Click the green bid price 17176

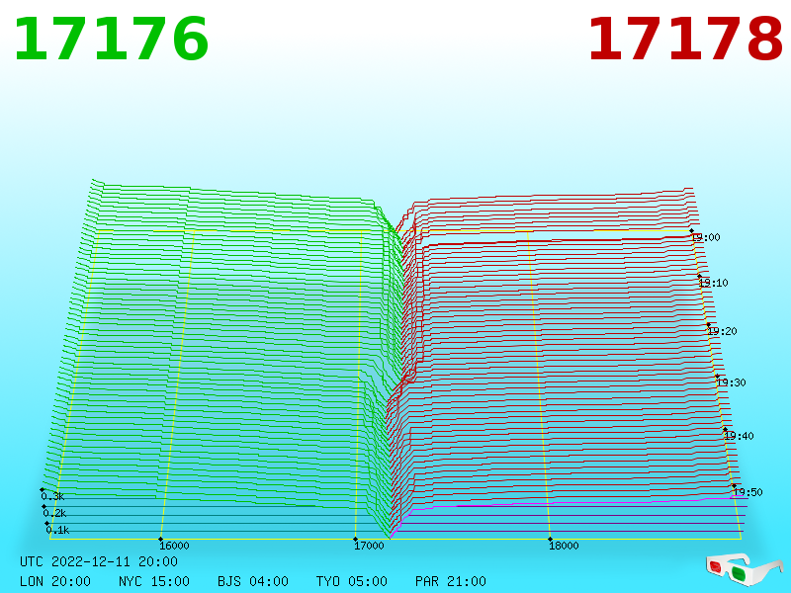pos(111,39)
